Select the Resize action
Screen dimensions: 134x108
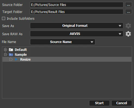pyautogui.click(x=67, y=59)
